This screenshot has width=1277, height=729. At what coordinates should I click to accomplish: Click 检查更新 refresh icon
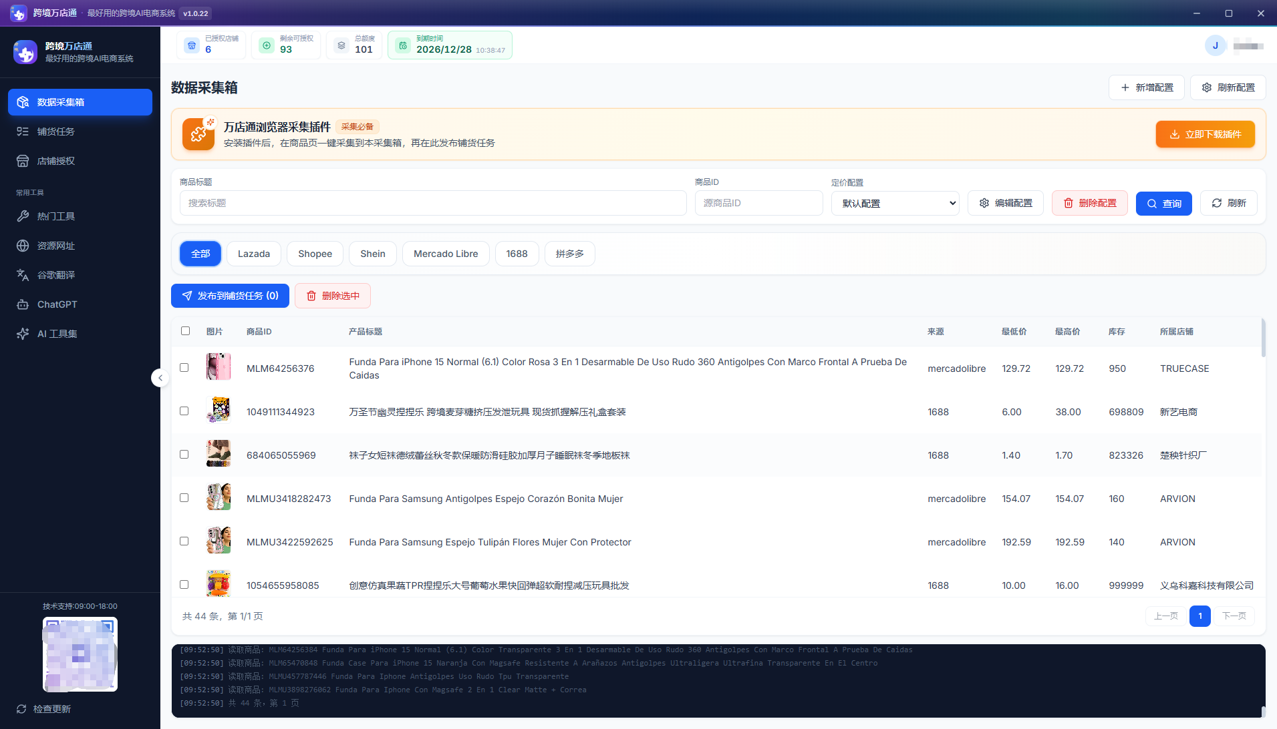click(x=21, y=709)
